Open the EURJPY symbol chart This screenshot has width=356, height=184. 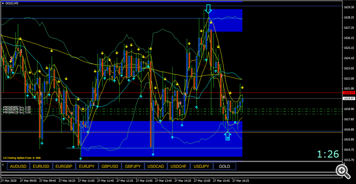(x=87, y=166)
